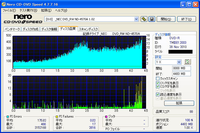Image resolution: width=200 pixels, height=133 pixels.
Task: Click the yellow PI Failures legend square
Action: pyautogui.click(x=57, y=116)
